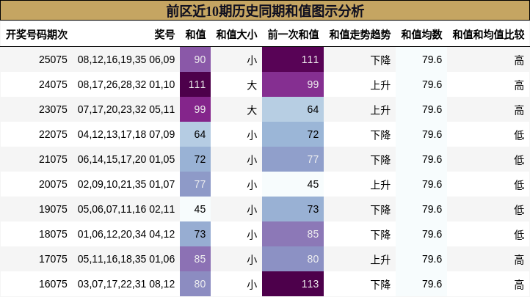Image resolution: width=530 pixels, height=297 pixels.
Task: Click numbers 05,06,07,11,16 02,11
Action: click(126, 210)
